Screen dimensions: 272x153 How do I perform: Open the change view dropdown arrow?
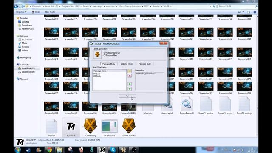coord(243,12)
